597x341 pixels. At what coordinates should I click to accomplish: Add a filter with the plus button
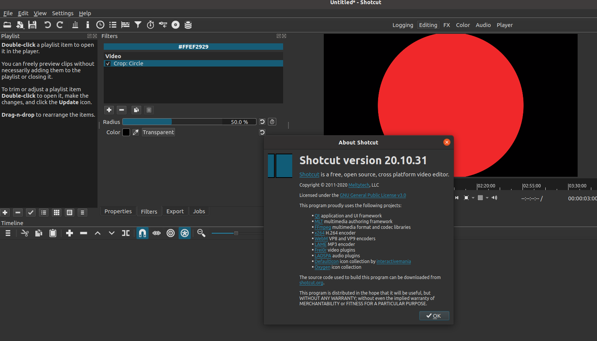coord(109,110)
